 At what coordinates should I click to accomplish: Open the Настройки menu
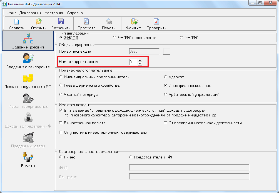pos(54,13)
